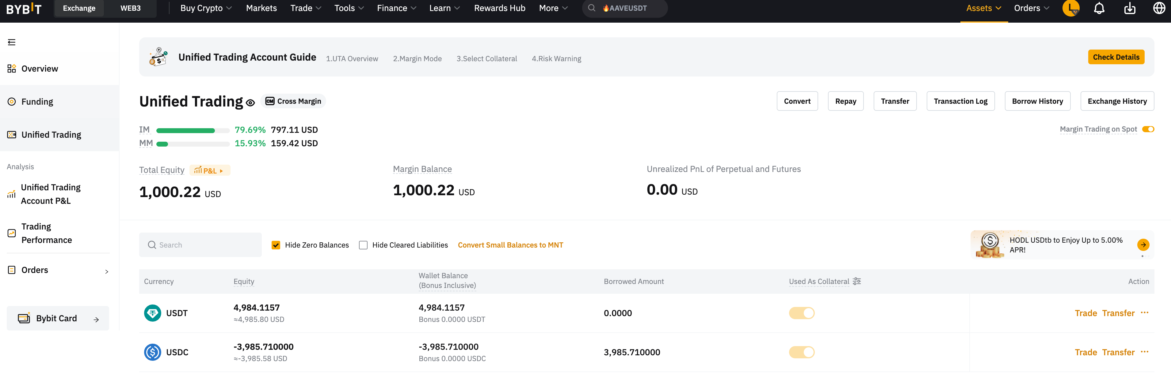1171x377 pixels.
Task: Collapse the sidebar menu icon
Action: 12,42
